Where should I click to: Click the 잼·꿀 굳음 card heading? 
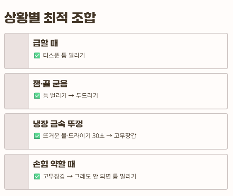pyautogui.click(x=50, y=83)
